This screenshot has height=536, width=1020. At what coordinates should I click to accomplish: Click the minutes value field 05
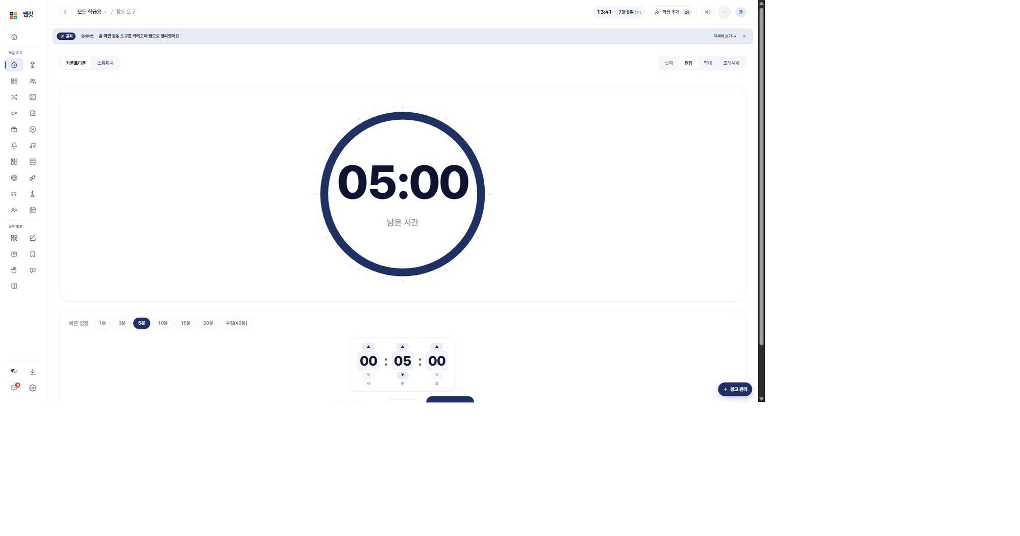coord(403,361)
